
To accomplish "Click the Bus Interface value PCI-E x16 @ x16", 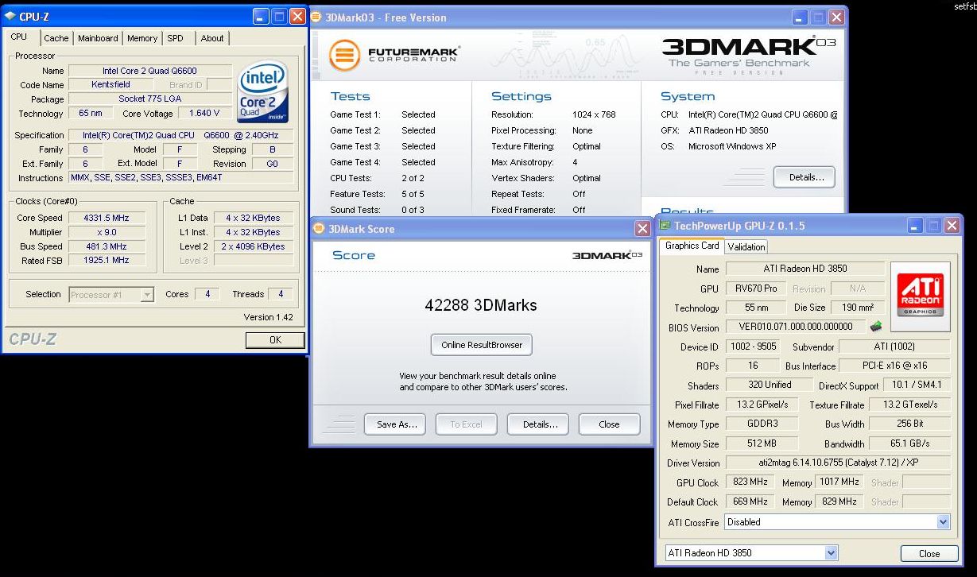I will coord(895,366).
